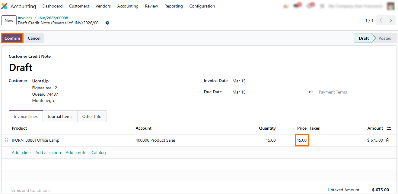Viewport: 398px width, 194px height.
Task: Click the Add a line link
Action: click(x=21, y=152)
